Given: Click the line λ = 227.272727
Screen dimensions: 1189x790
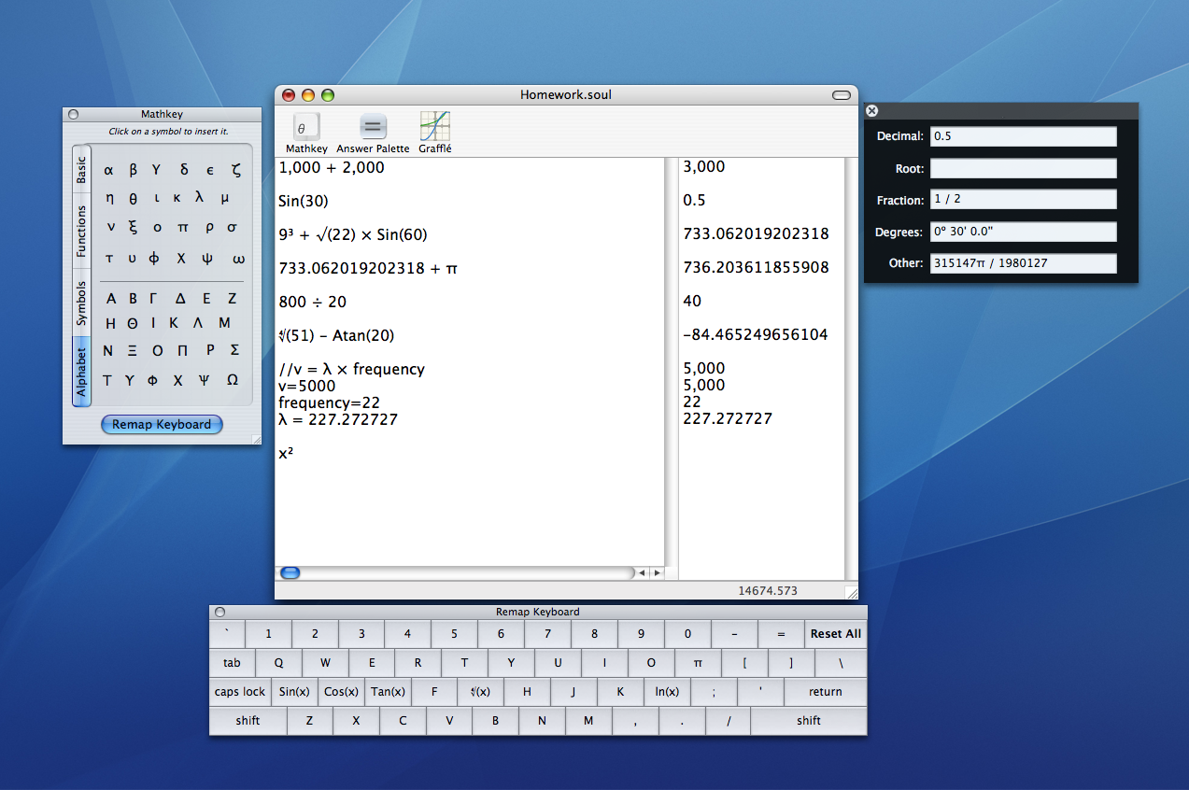Looking at the screenshot, I should coord(338,420).
